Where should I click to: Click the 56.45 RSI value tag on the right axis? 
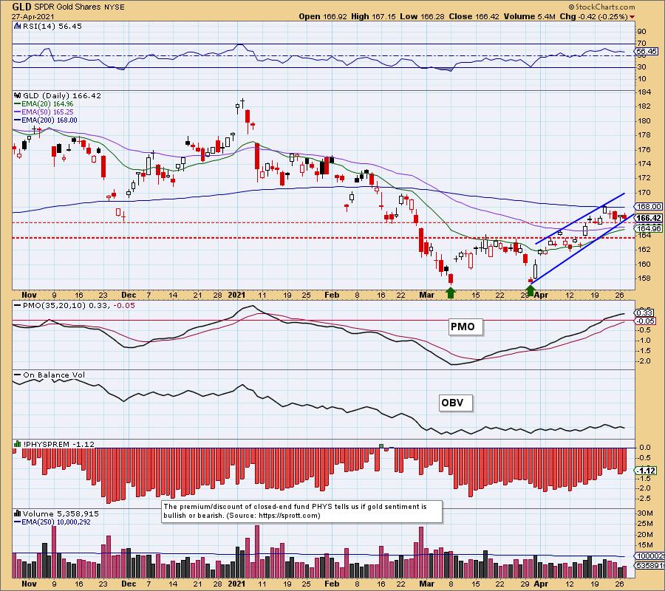click(x=647, y=51)
